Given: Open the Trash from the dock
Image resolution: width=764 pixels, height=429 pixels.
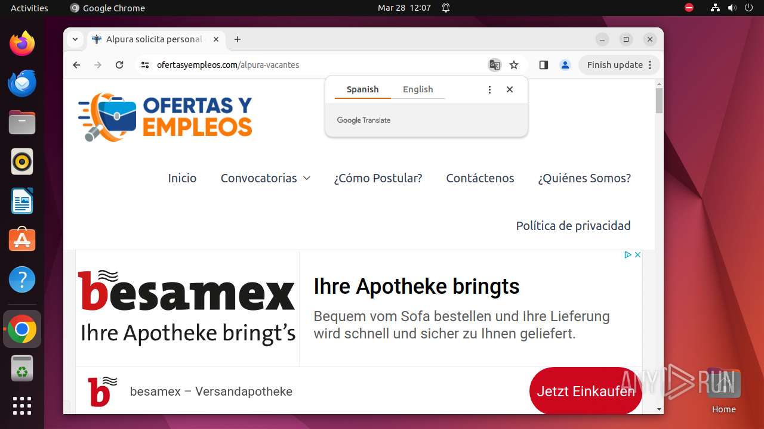Looking at the screenshot, I should tap(22, 368).
